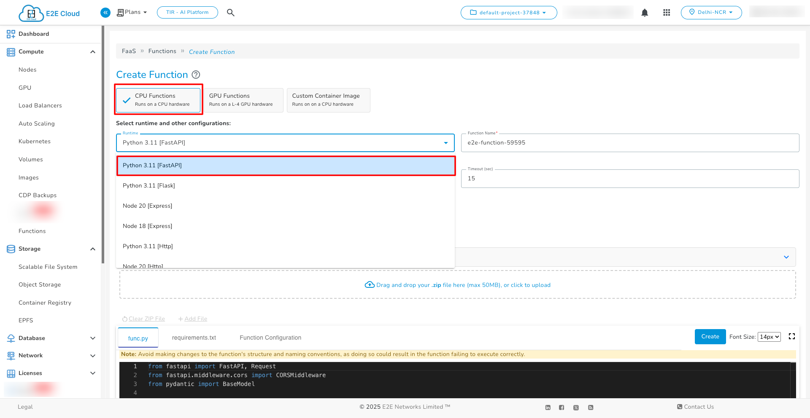Click the E2E Cloud logo
810x418 pixels.
49,13
